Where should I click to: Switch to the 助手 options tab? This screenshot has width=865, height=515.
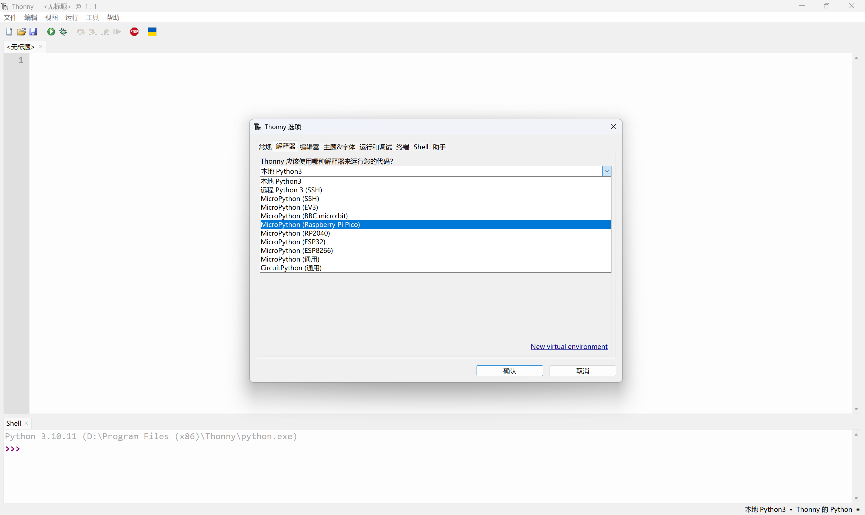439,147
